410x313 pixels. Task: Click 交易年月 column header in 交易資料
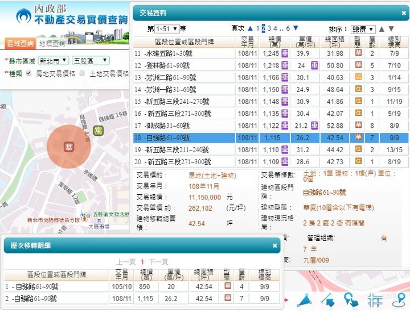click(247, 42)
